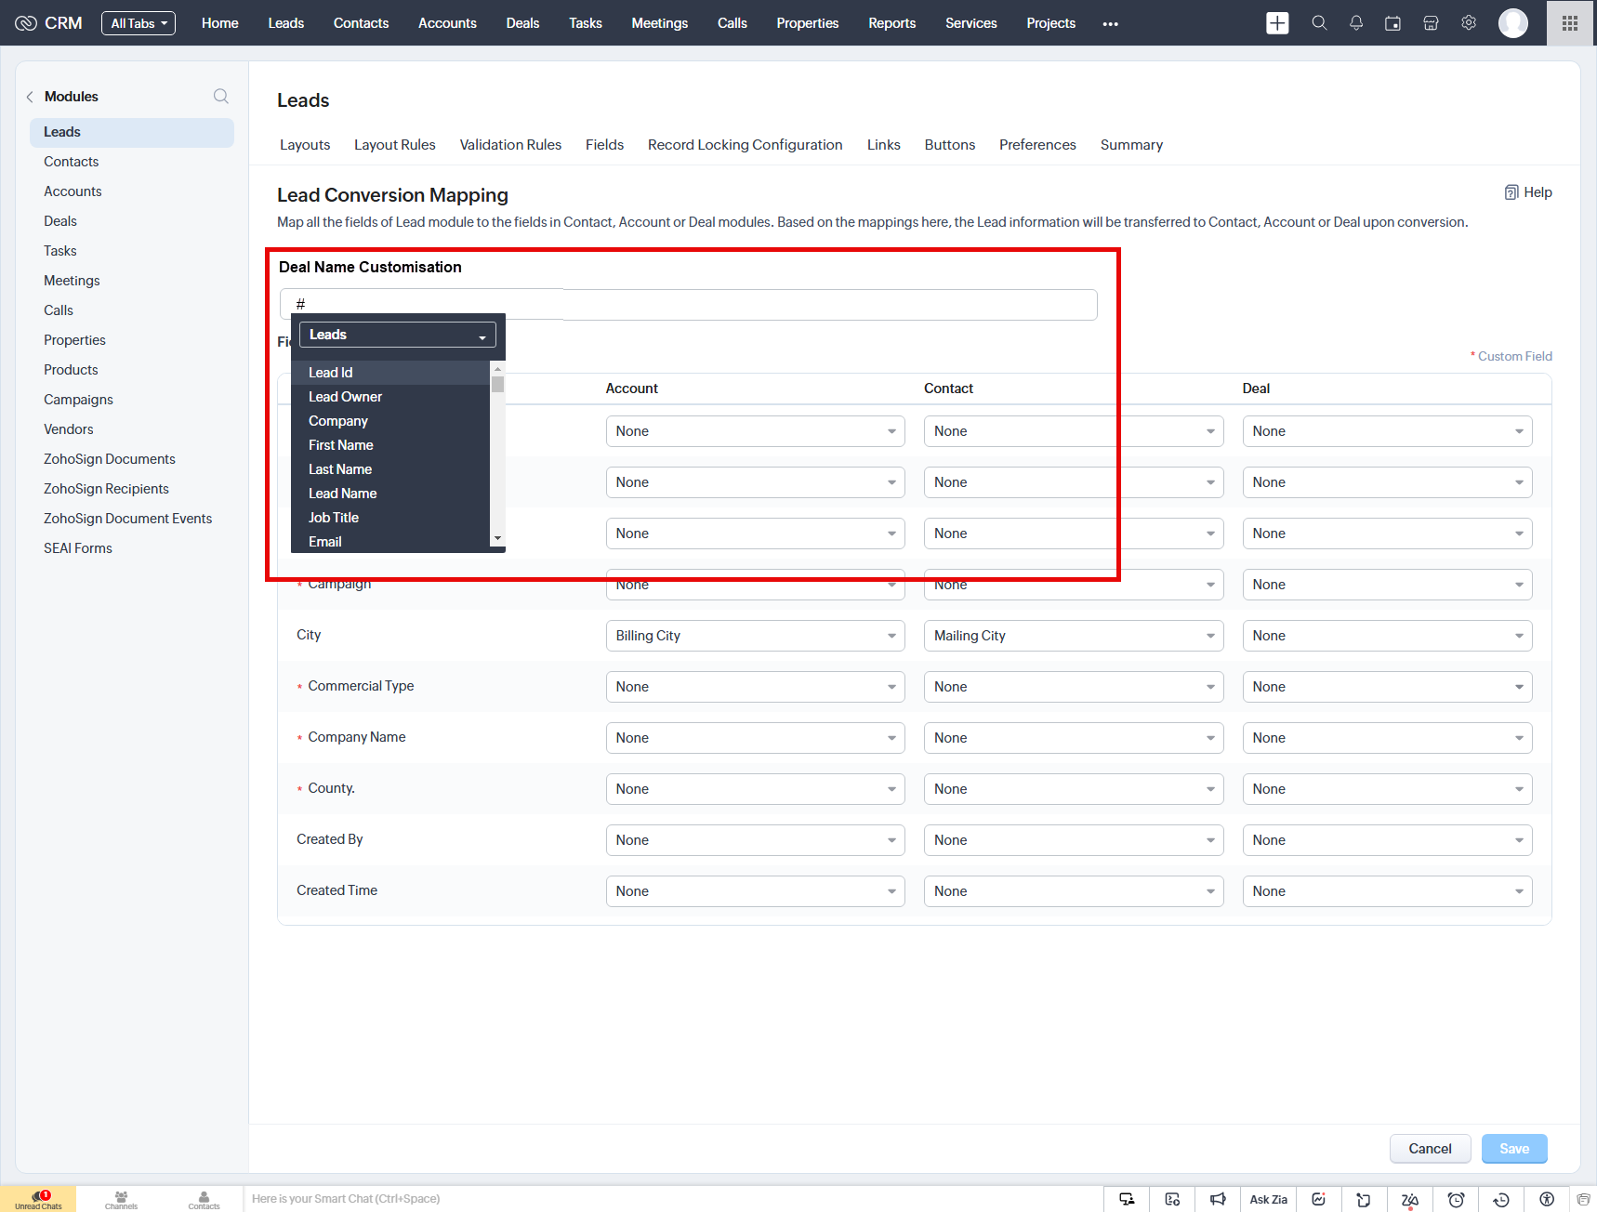Open recent items history clock icon
Viewport: 1597px width, 1212px height.
pyautogui.click(x=1501, y=1199)
